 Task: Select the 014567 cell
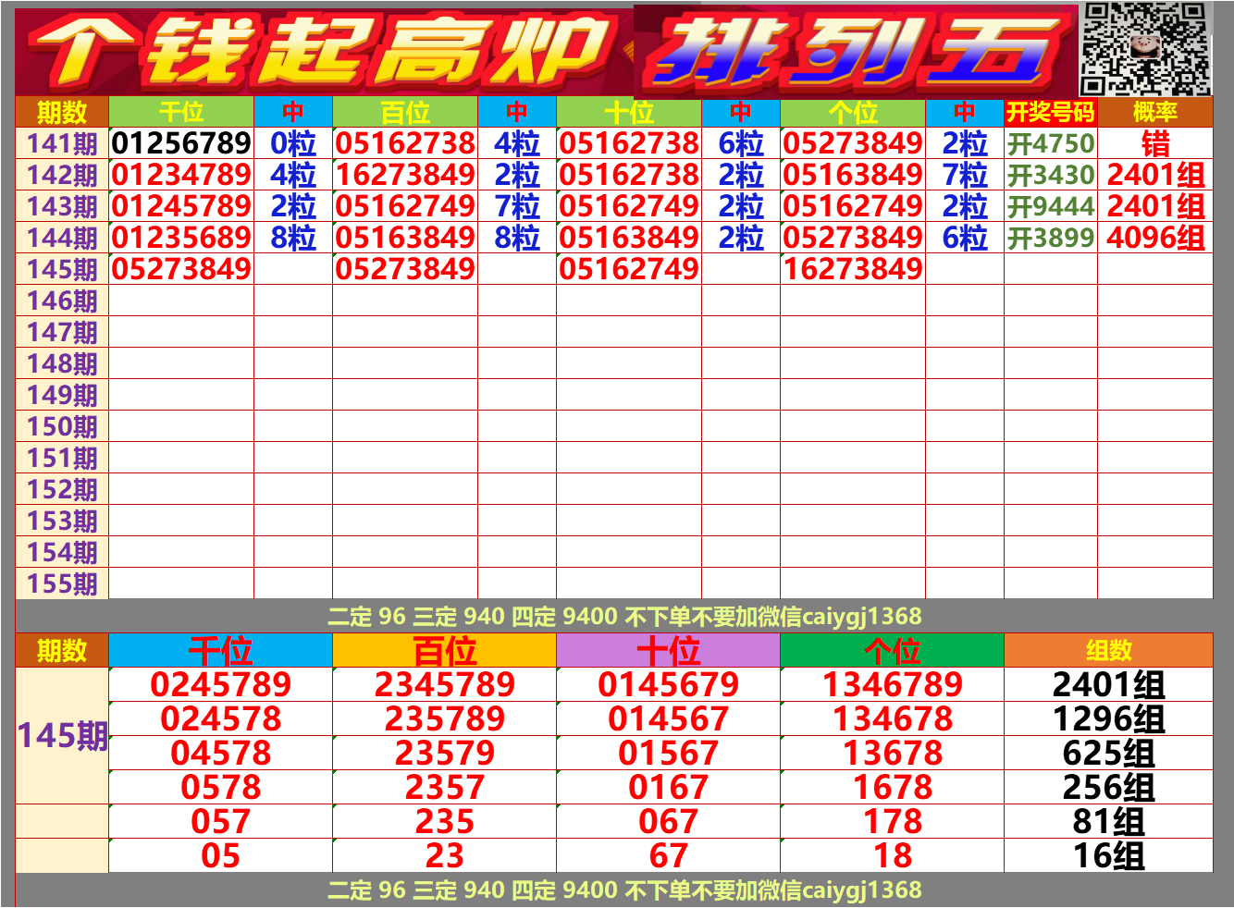click(x=669, y=718)
